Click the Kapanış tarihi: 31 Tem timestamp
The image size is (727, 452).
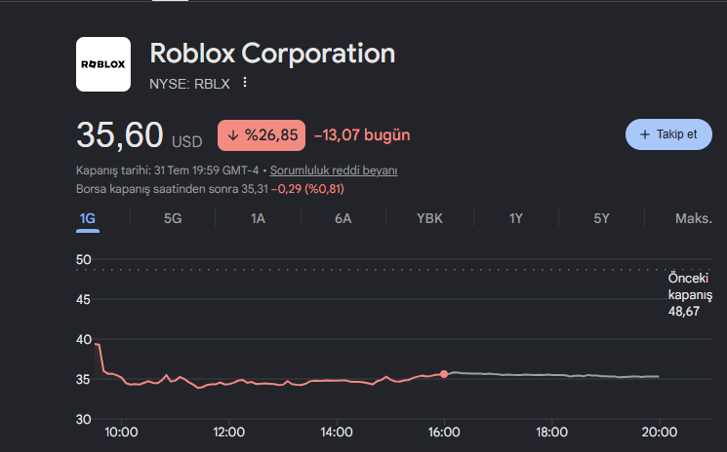coord(168,170)
